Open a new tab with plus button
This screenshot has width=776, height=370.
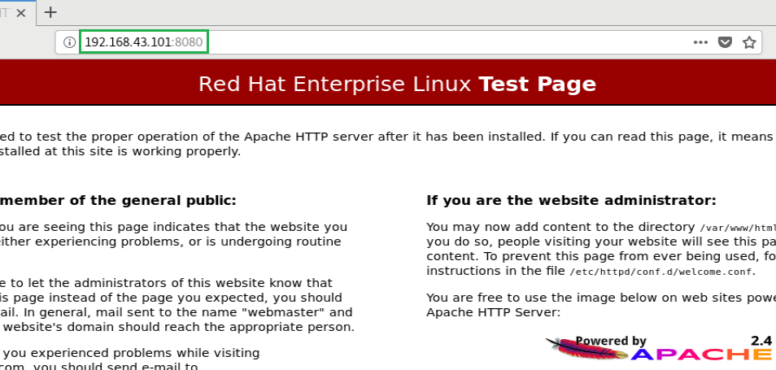50,12
